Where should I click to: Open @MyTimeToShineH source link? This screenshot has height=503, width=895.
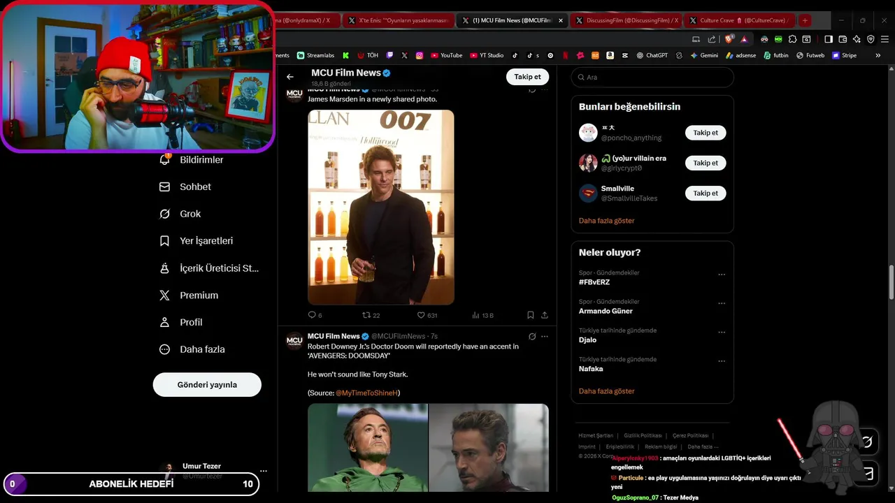[x=367, y=393]
